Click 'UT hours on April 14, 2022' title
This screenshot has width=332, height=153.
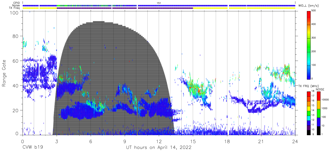point(159,148)
